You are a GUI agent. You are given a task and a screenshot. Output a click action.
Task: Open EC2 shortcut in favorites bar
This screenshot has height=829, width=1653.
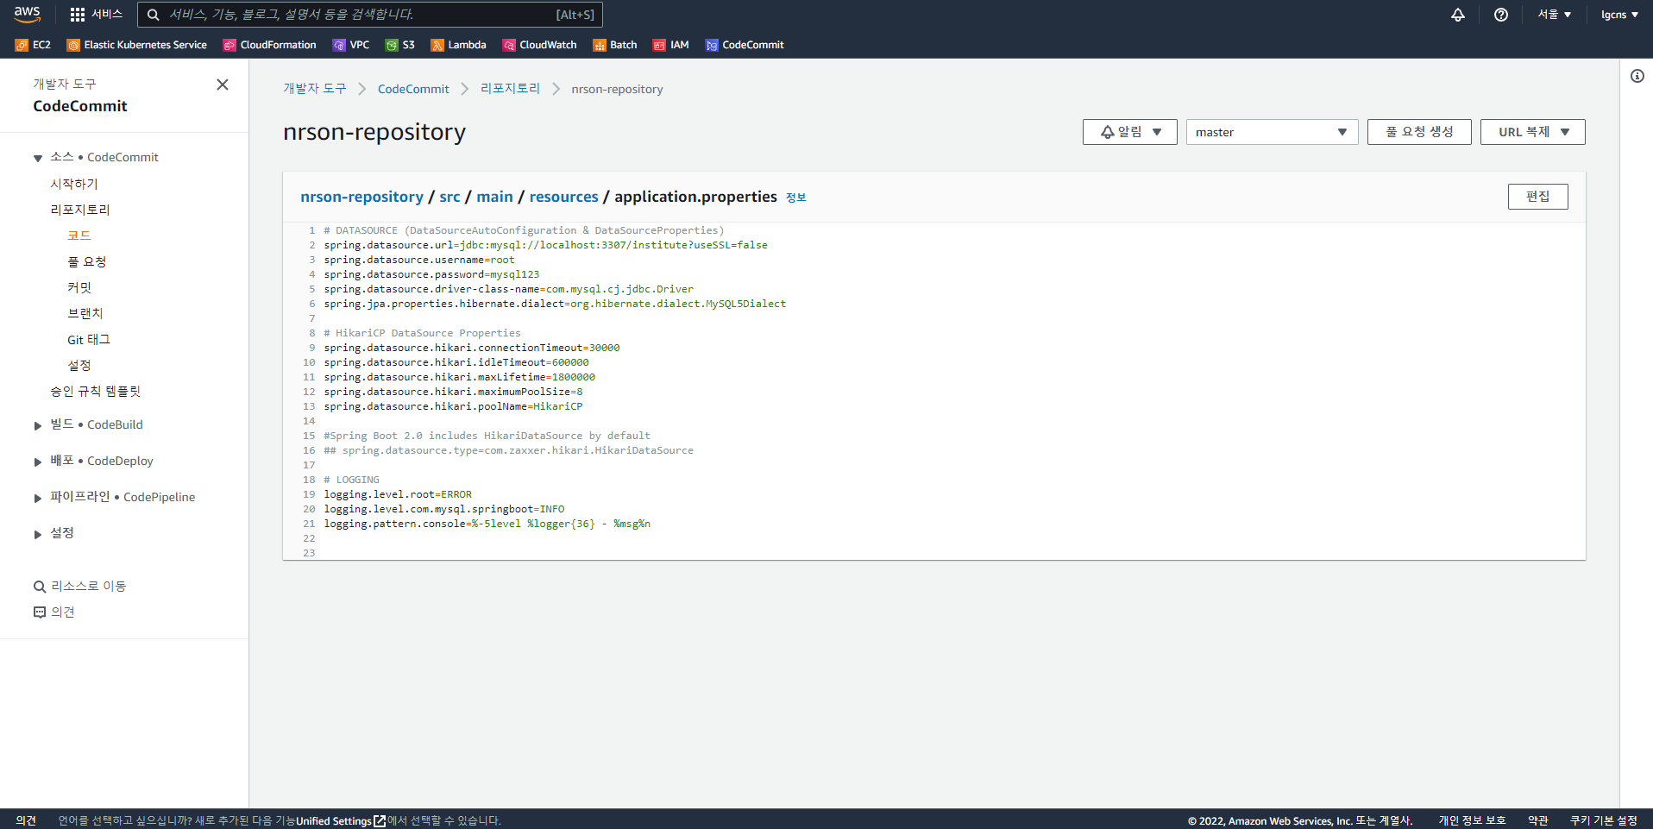point(33,45)
